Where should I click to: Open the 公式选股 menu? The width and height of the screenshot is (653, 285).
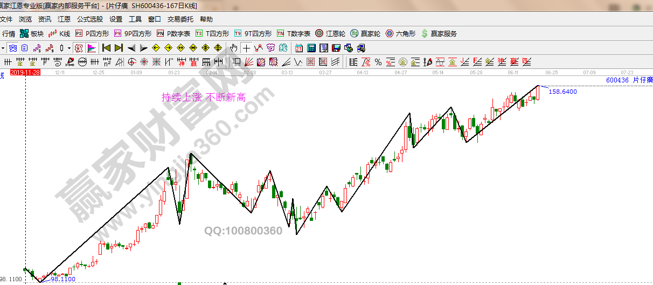[89, 19]
